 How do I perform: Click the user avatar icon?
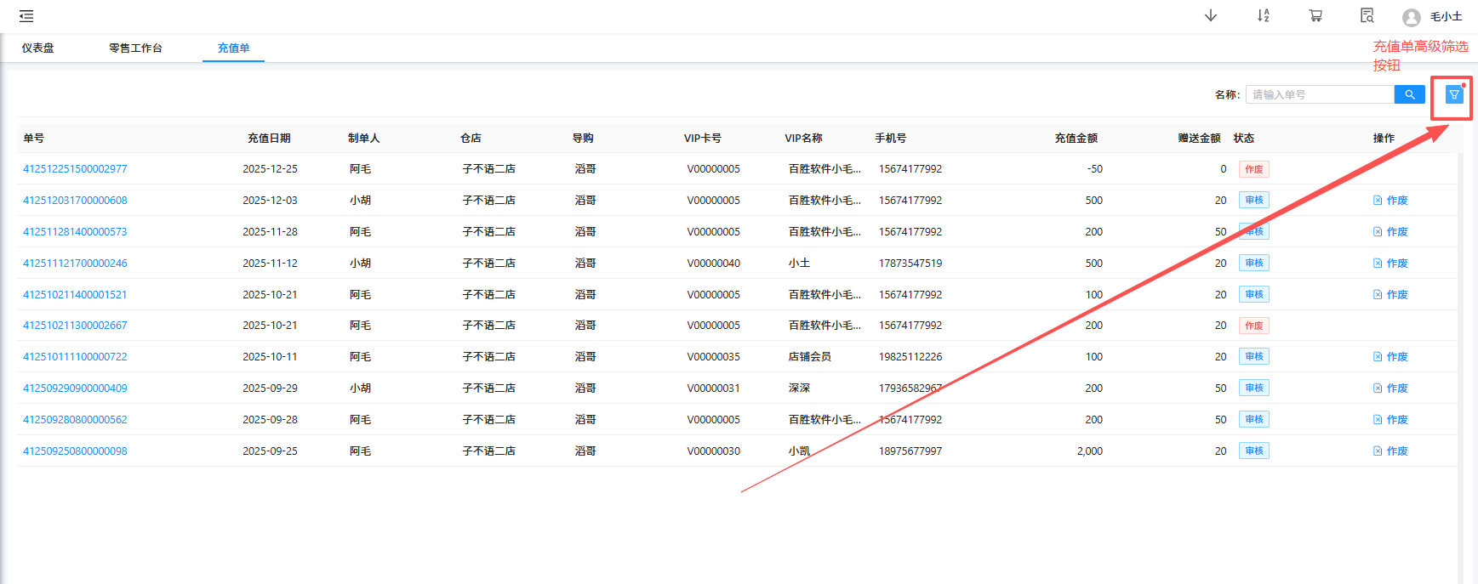1412,17
